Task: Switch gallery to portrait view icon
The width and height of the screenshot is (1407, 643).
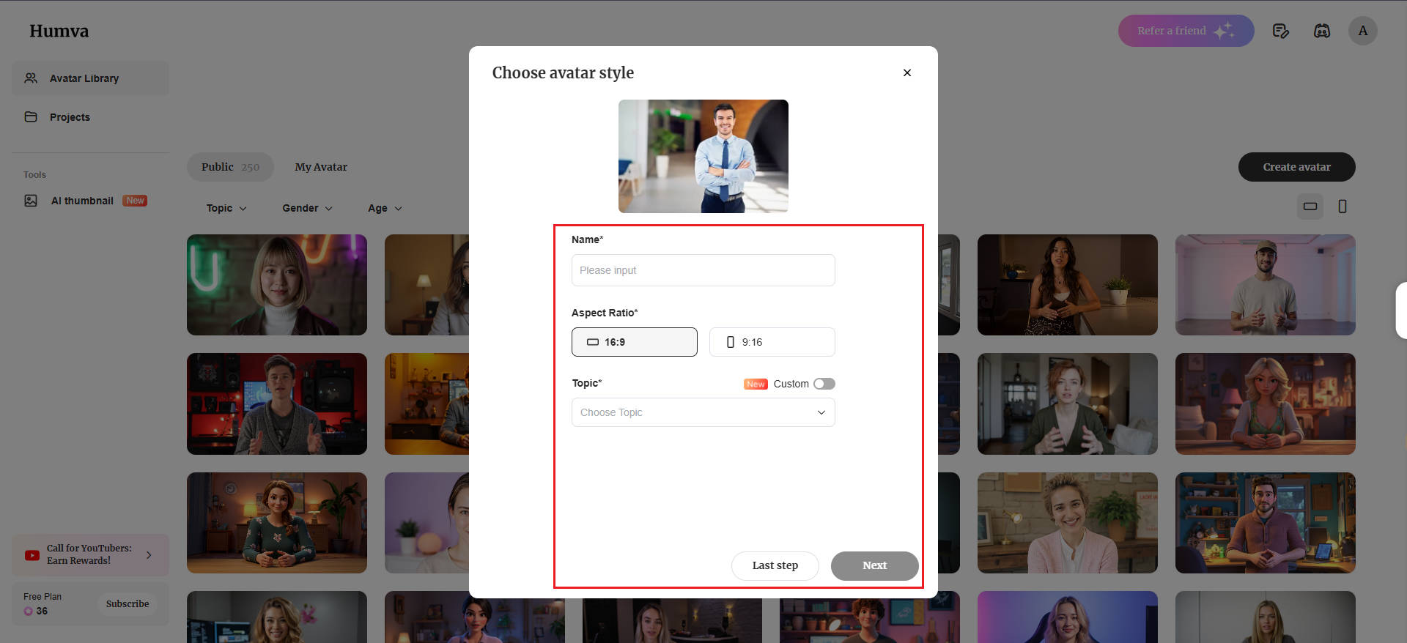Action: coord(1343,207)
